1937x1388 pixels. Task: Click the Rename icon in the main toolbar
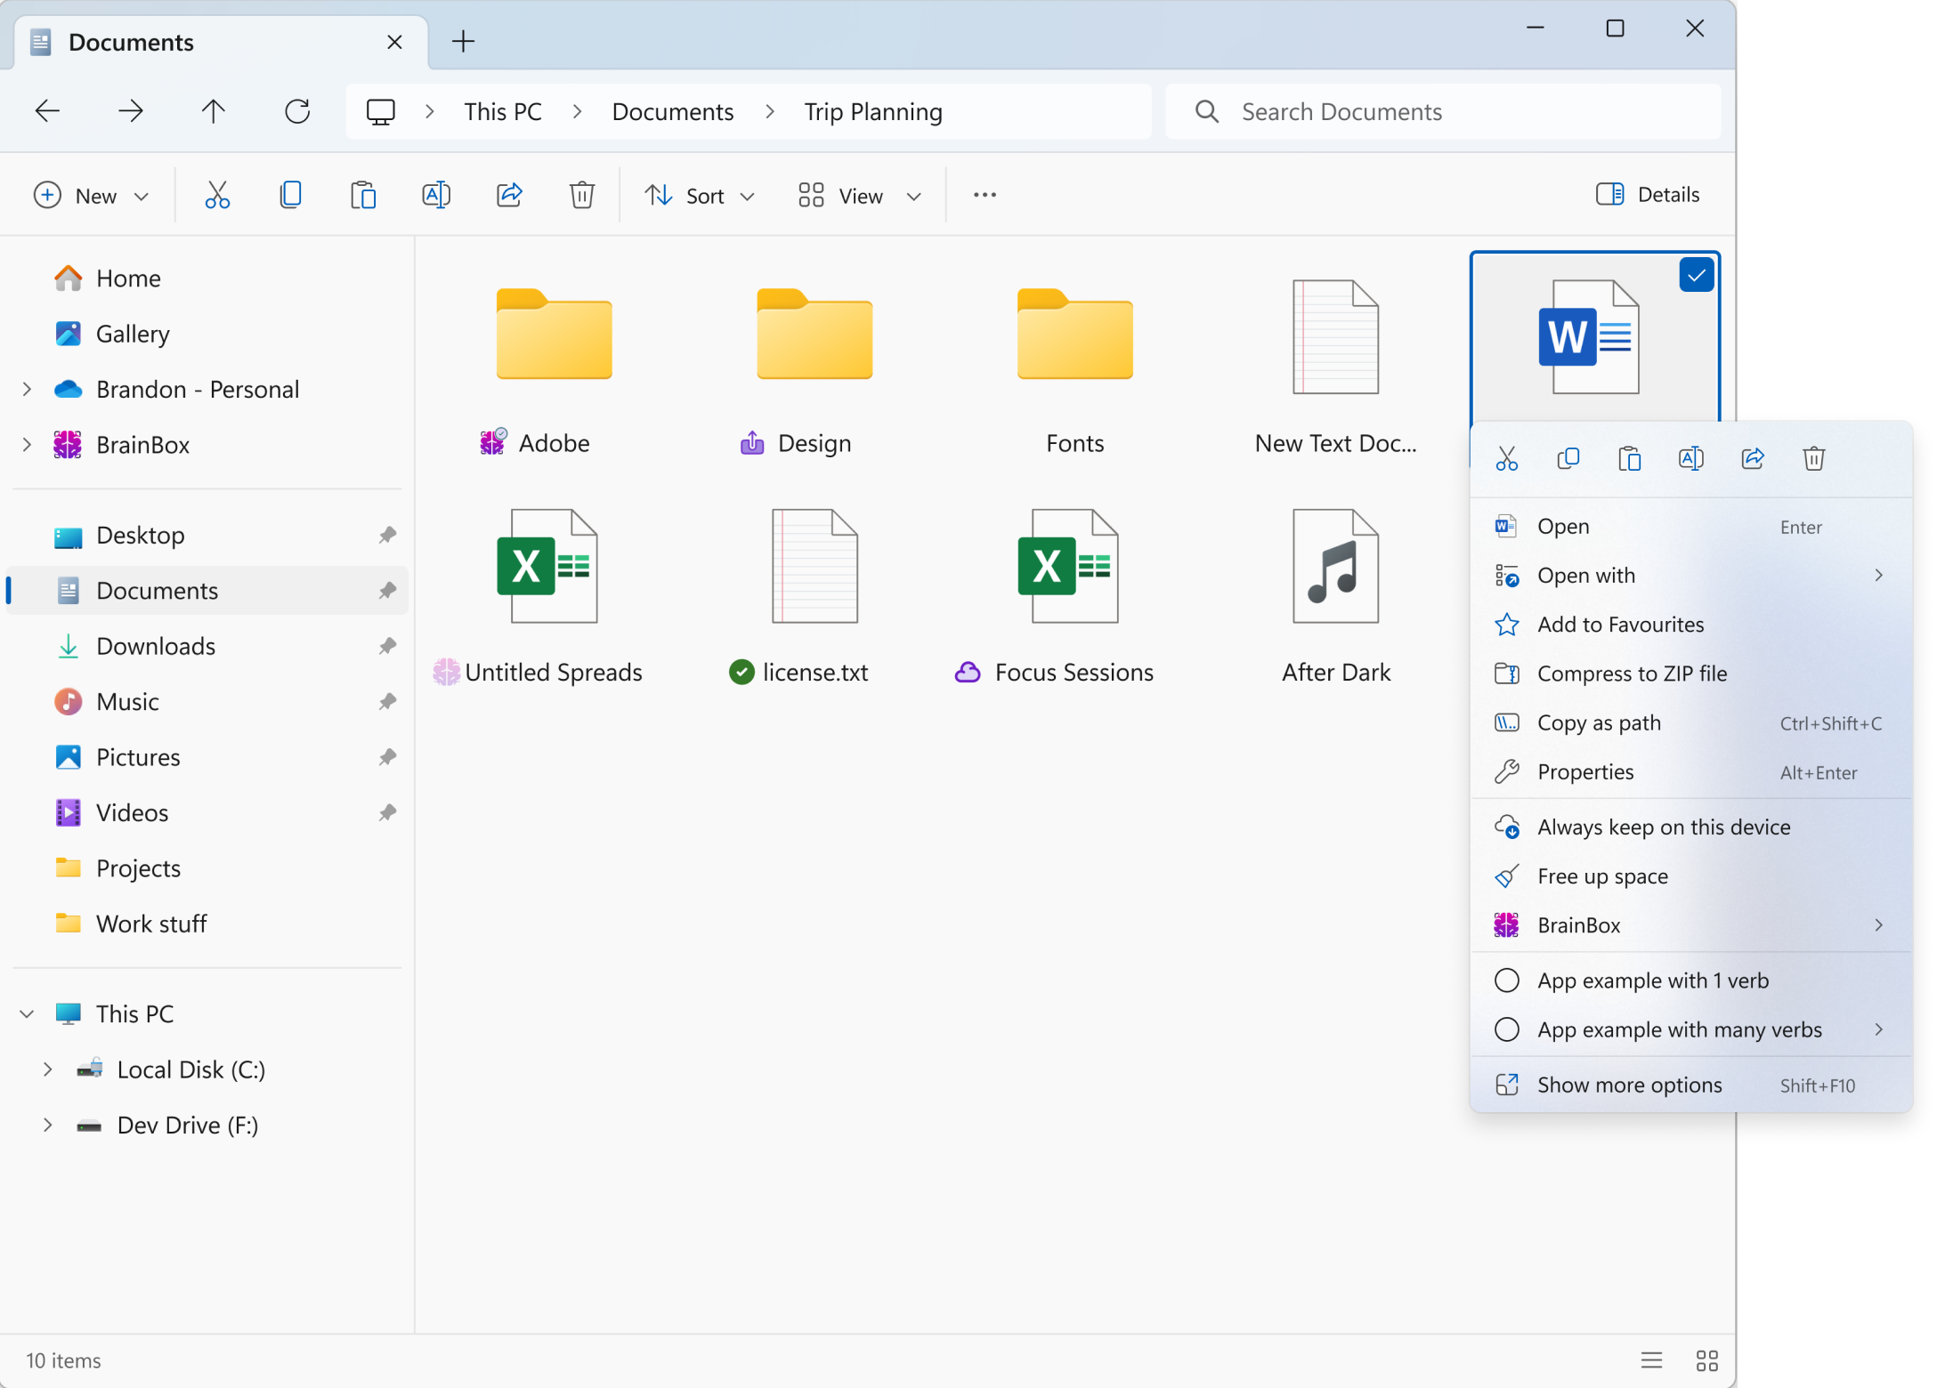[x=436, y=195]
